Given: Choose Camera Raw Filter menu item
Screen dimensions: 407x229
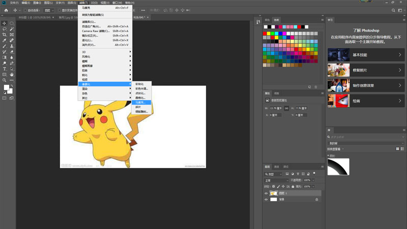Looking at the screenshot, I should (x=105, y=31).
